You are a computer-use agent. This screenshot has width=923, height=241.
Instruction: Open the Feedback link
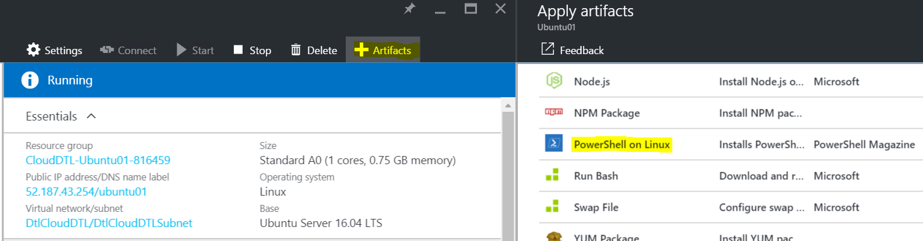[x=573, y=50]
